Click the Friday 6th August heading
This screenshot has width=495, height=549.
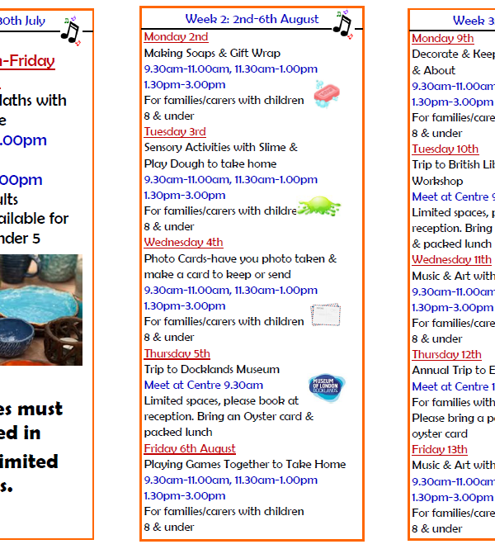[x=190, y=448]
